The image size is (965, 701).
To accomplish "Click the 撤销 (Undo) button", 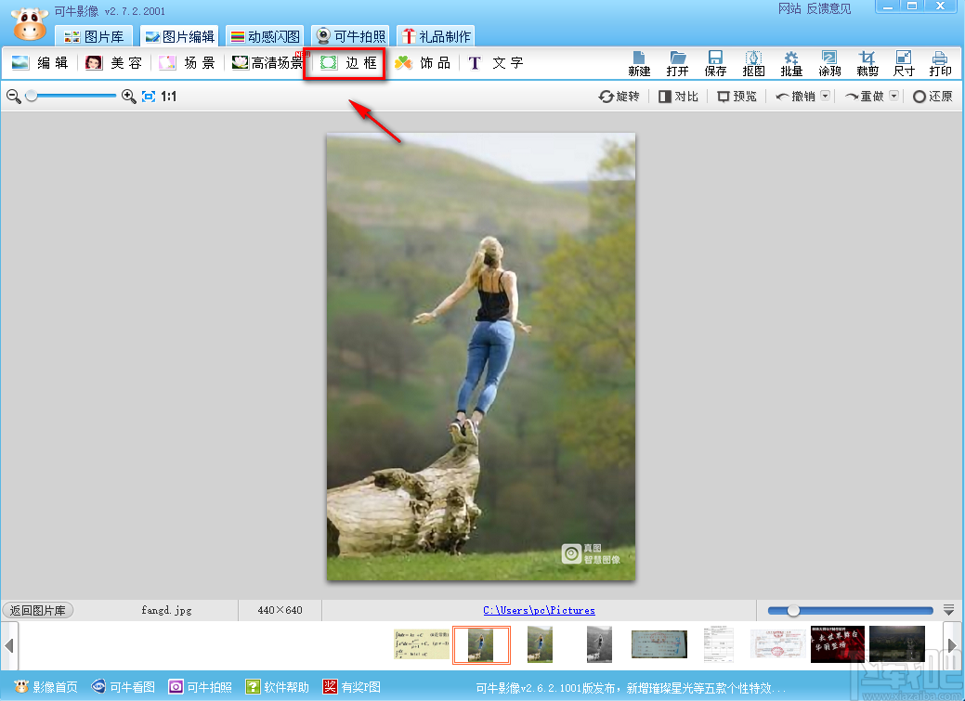I will point(795,96).
